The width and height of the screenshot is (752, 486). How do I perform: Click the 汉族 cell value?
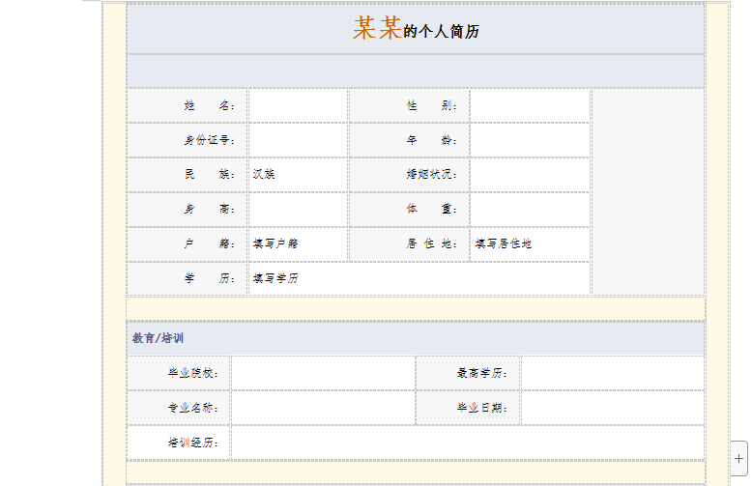tap(264, 175)
